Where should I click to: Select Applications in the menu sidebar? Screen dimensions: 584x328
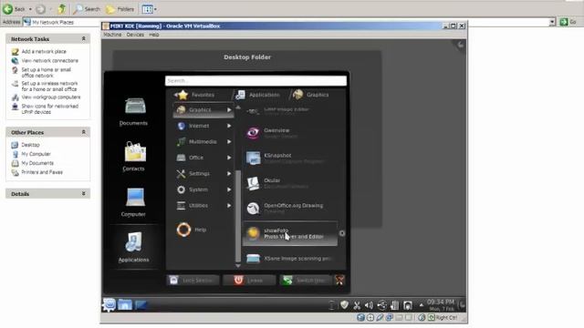133,247
